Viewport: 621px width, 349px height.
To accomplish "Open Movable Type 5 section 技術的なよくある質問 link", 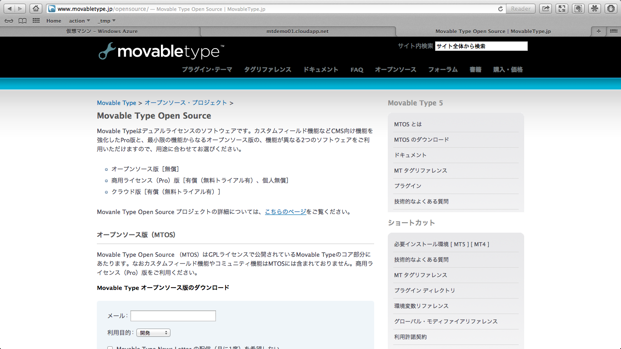I will coord(421,201).
